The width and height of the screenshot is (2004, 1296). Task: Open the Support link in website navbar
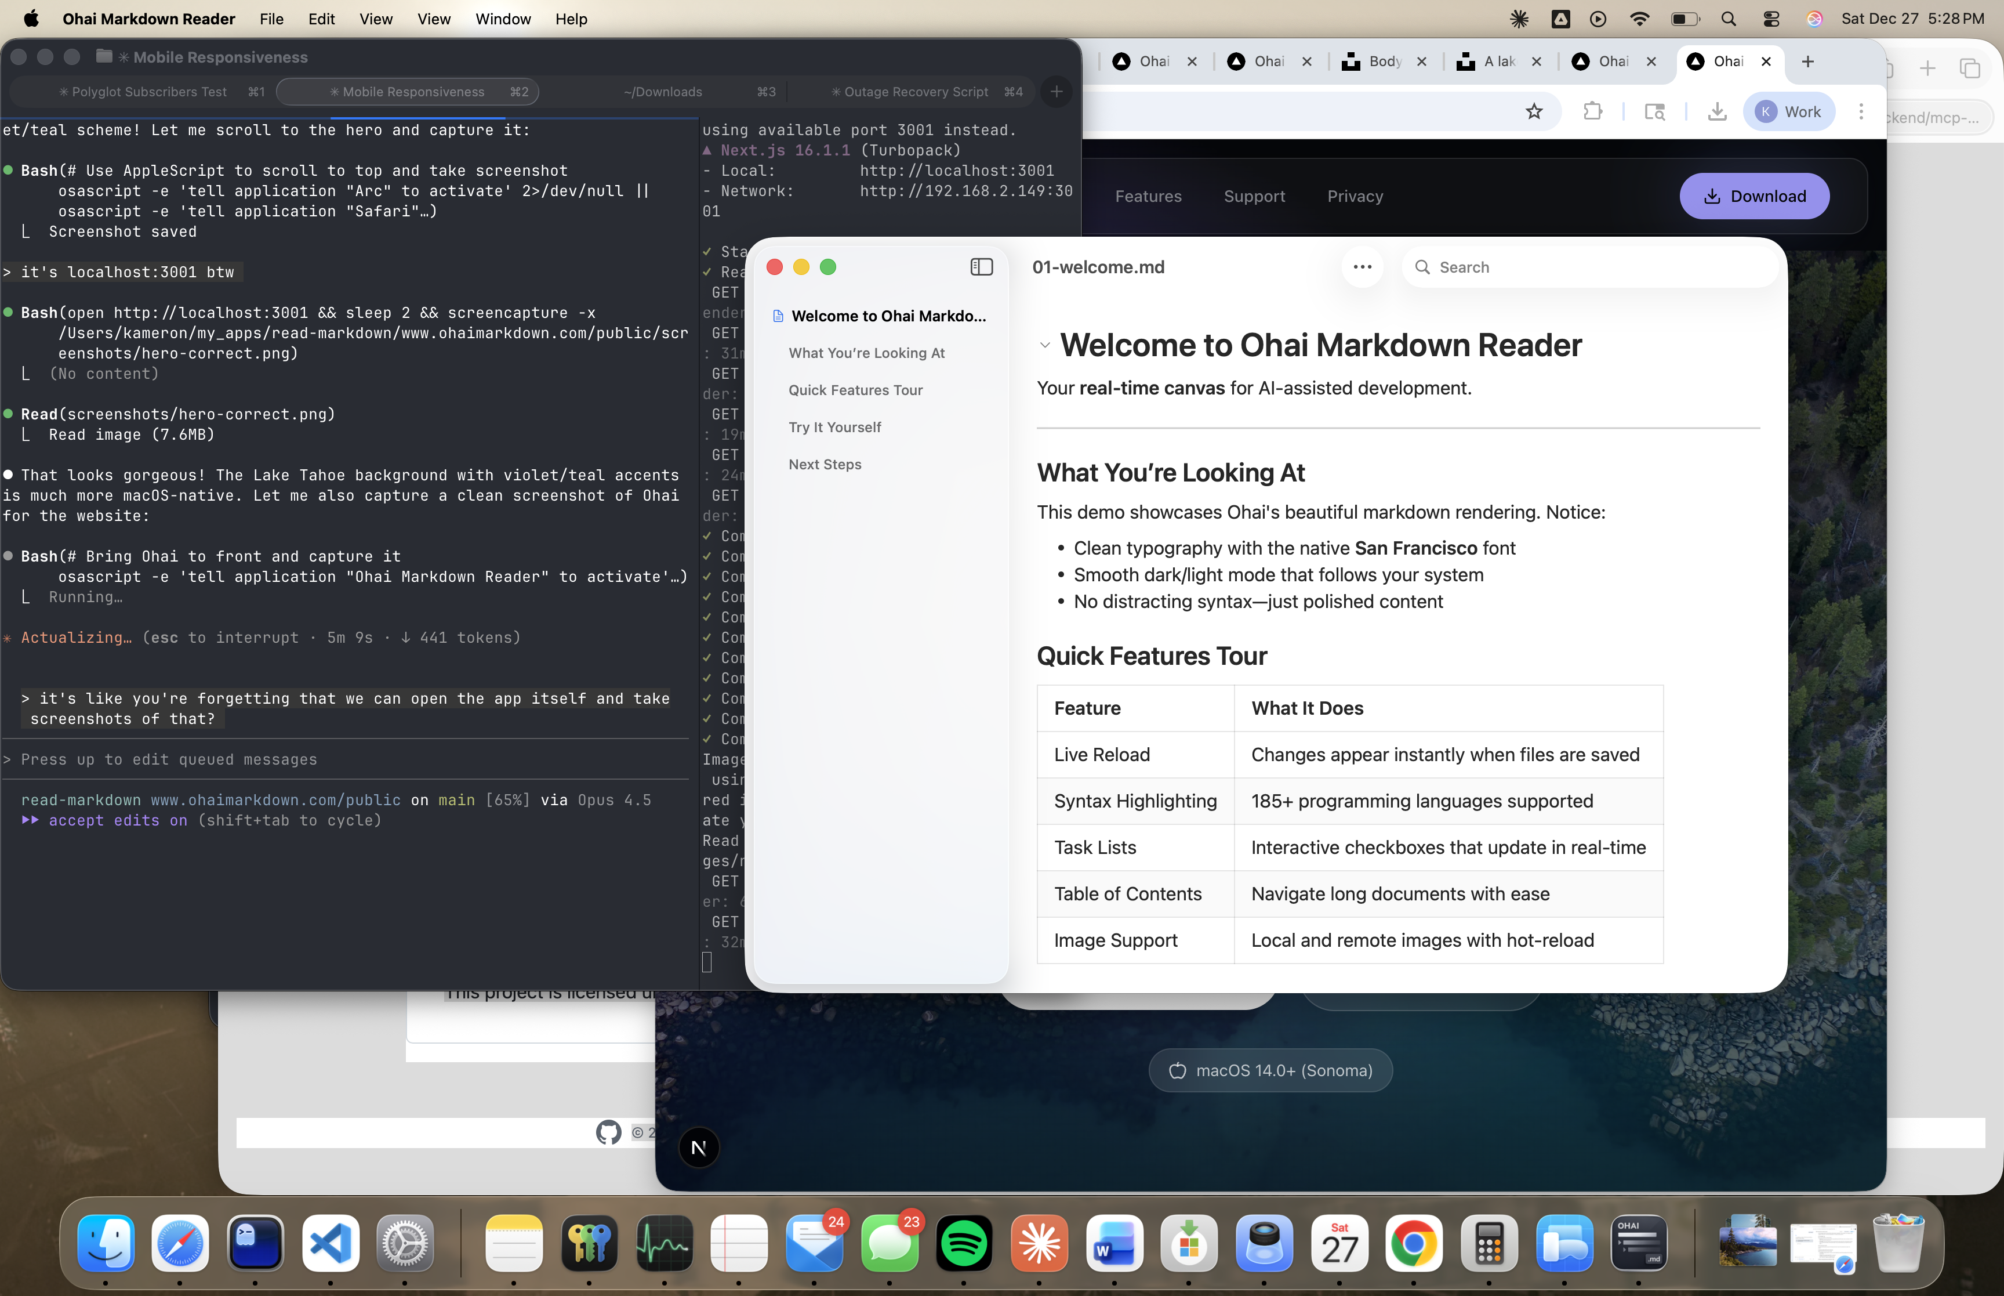pyautogui.click(x=1254, y=196)
